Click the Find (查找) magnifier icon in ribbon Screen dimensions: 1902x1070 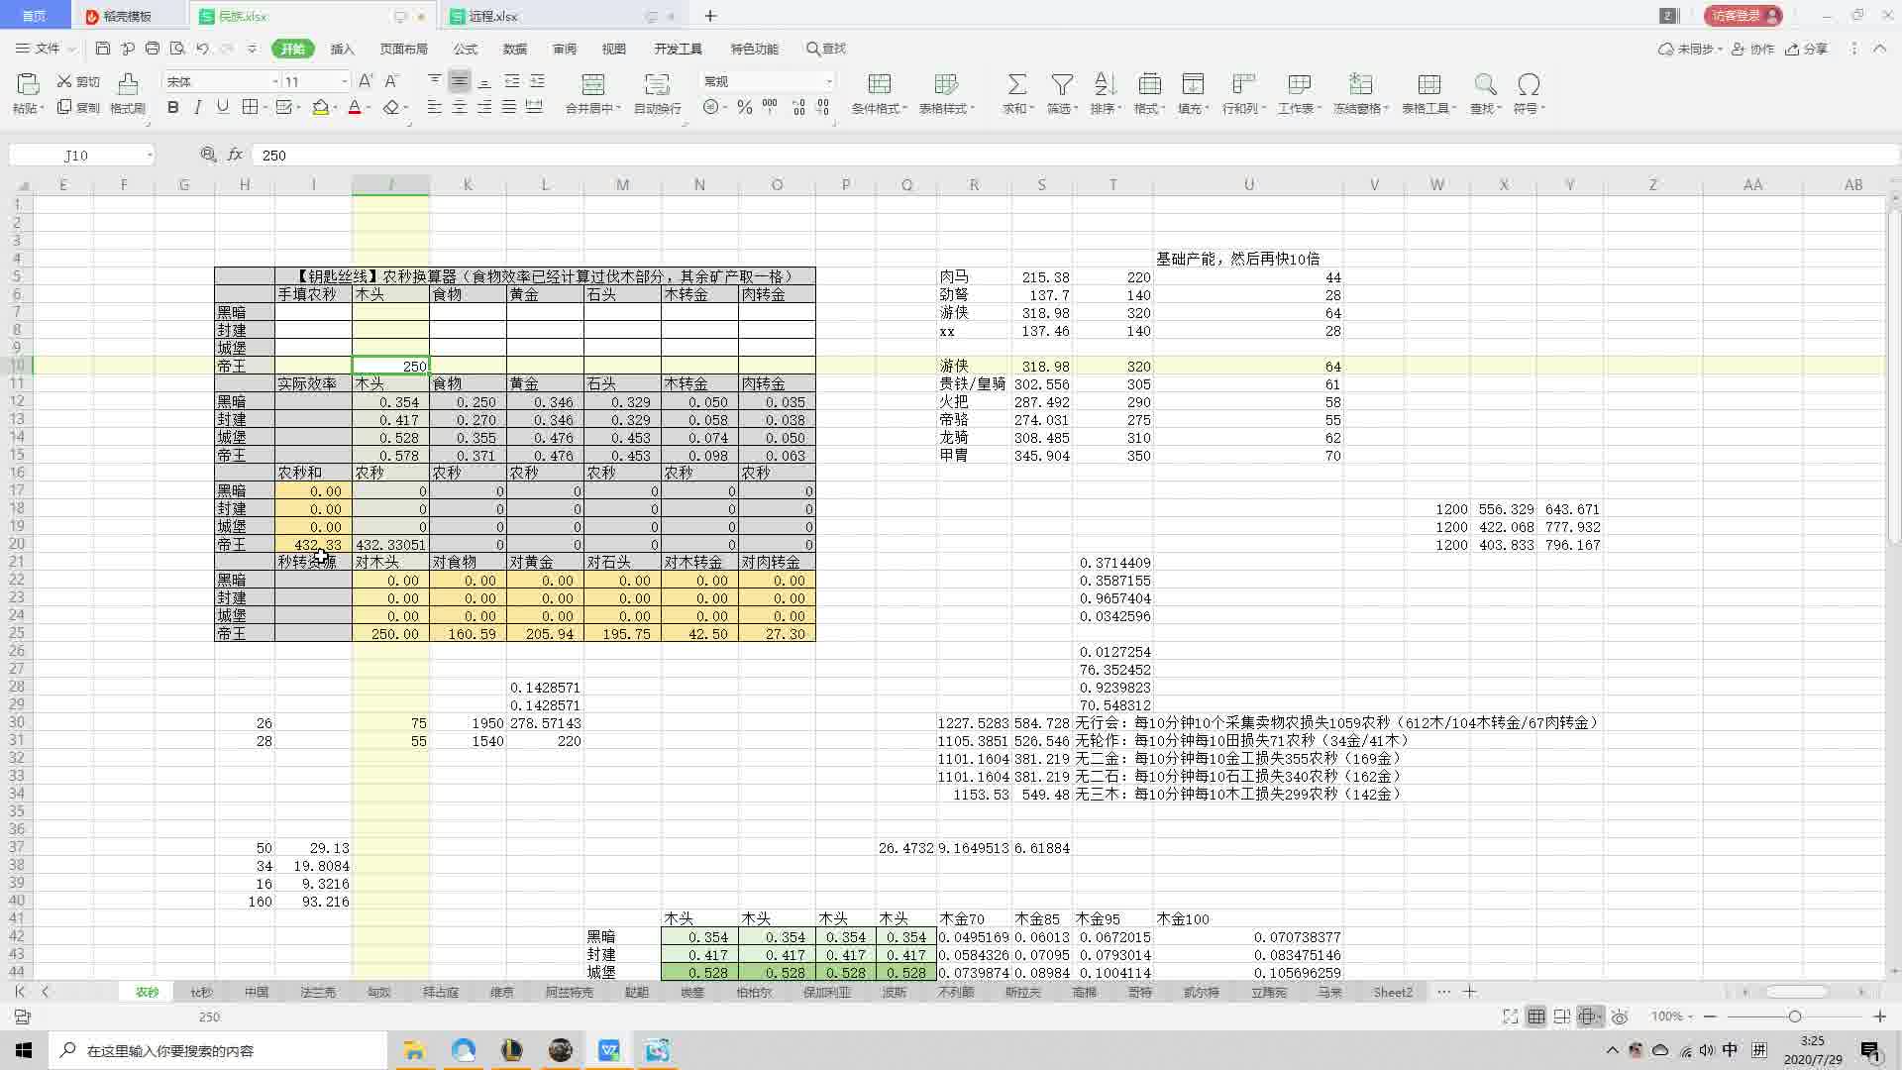tap(1485, 84)
